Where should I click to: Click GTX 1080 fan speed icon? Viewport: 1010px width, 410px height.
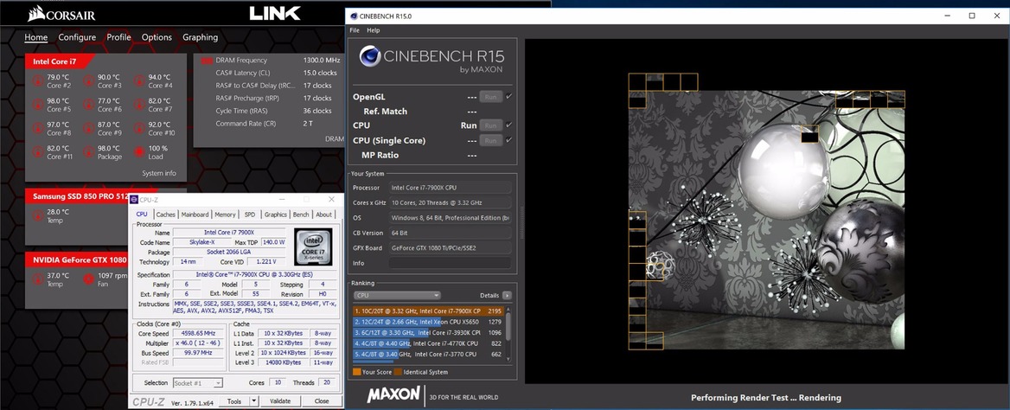(89, 279)
